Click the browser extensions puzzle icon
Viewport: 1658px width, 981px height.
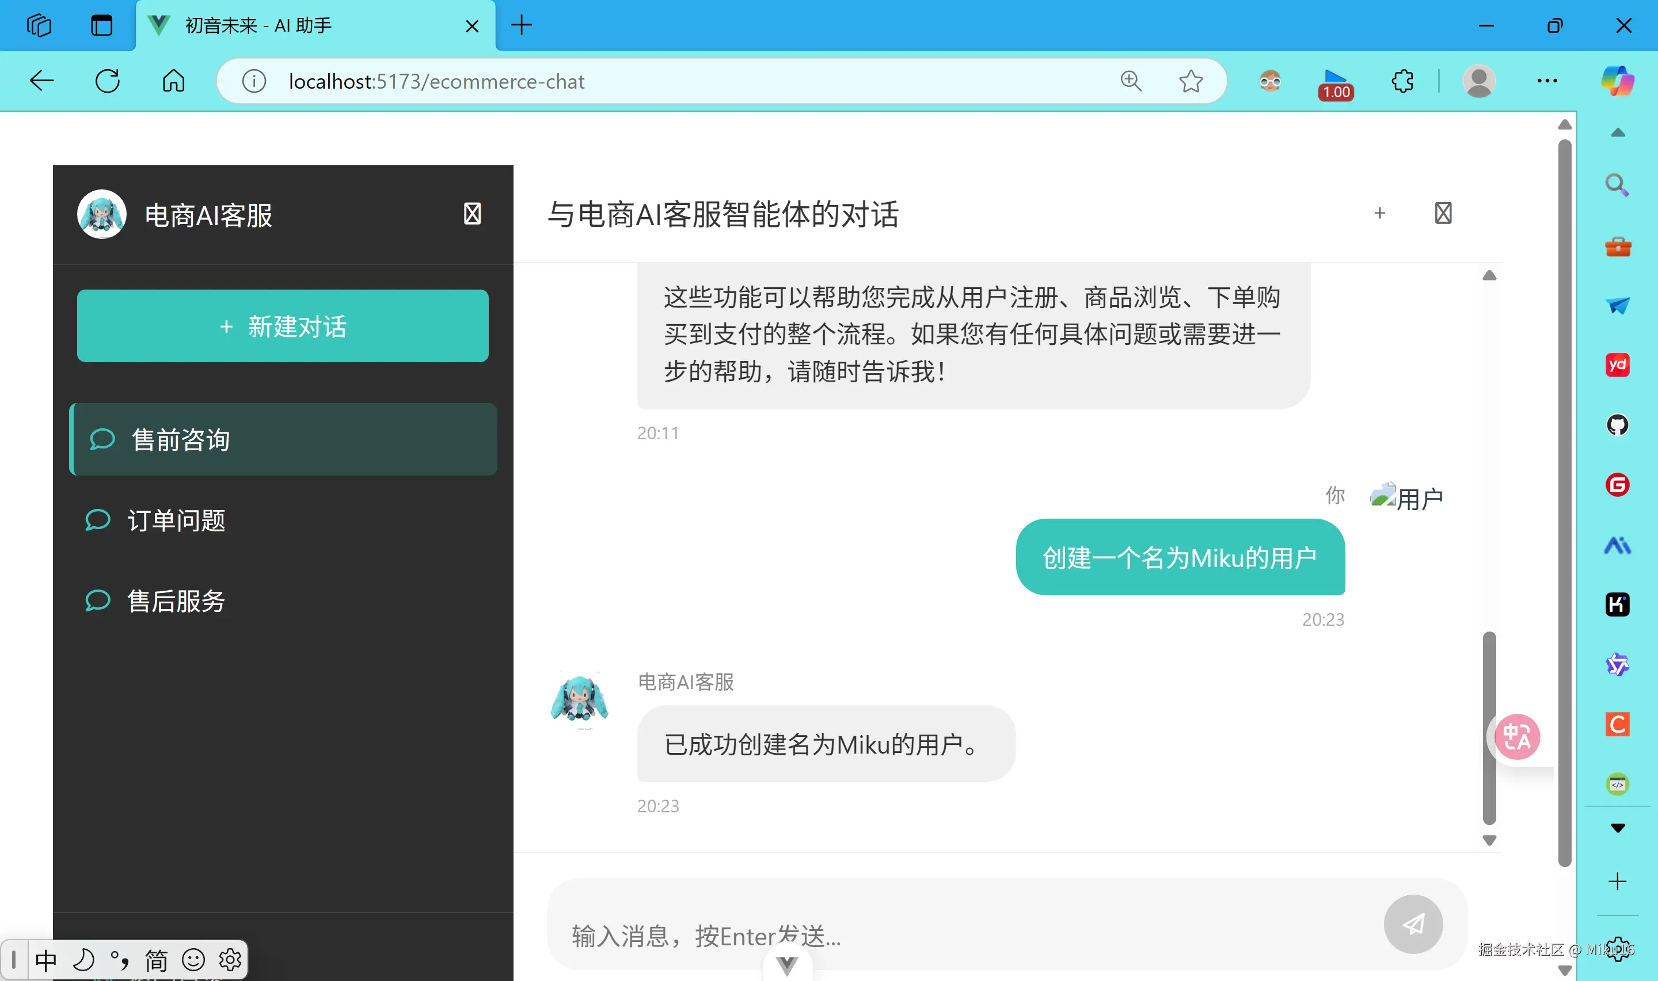point(1402,81)
